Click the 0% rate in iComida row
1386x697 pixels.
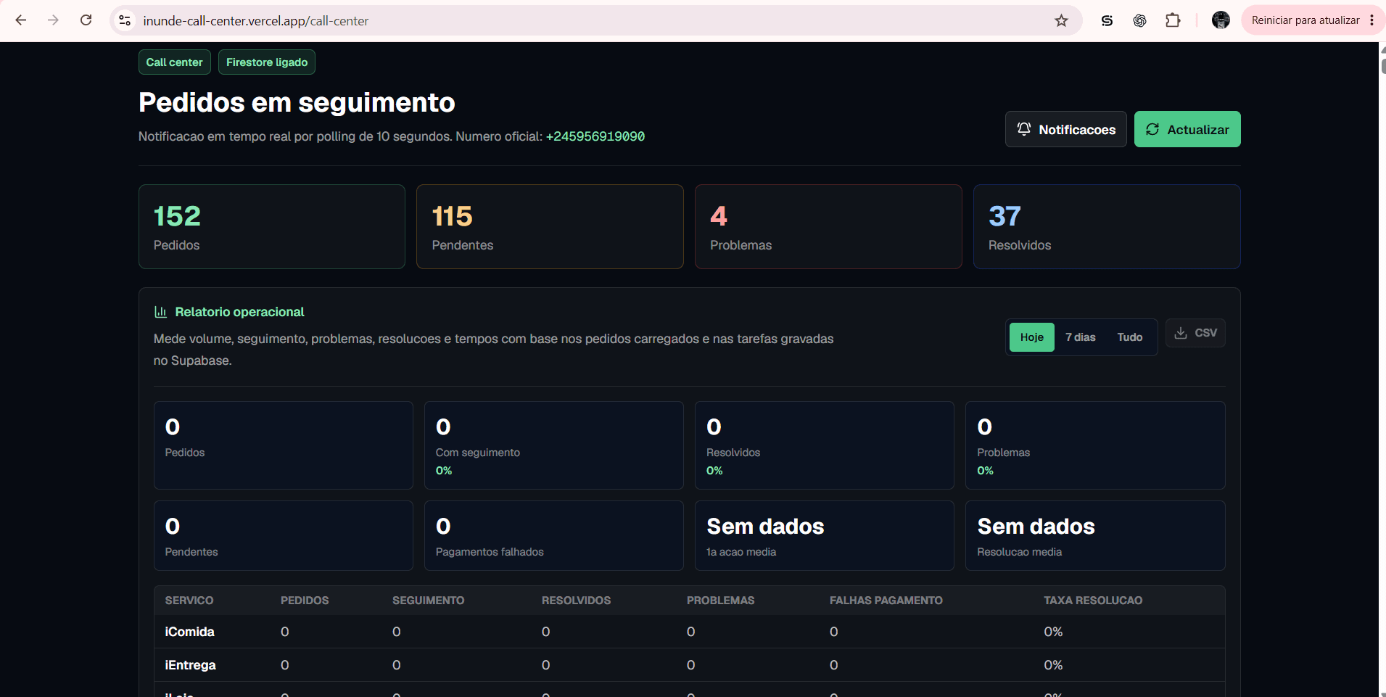click(x=1053, y=632)
